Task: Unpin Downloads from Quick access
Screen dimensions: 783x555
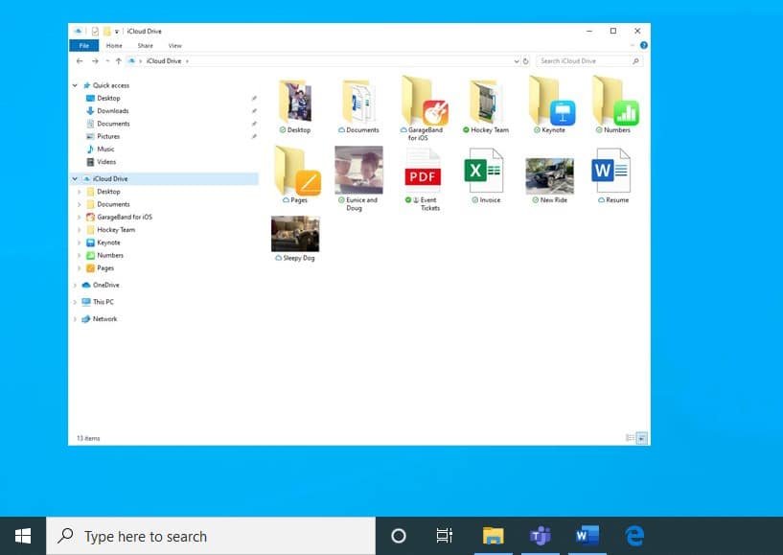Action: click(x=254, y=110)
